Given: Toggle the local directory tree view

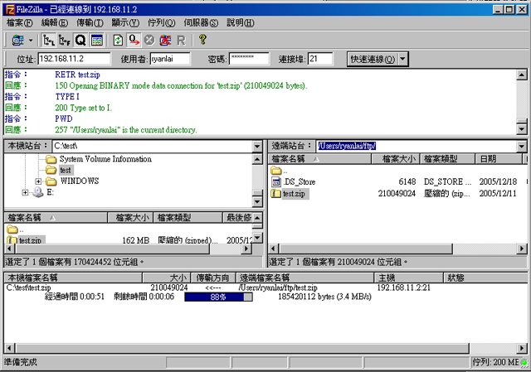Looking at the screenshot, I should (x=49, y=41).
